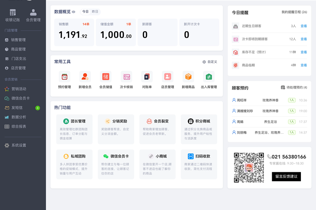Image resolution: width=316 pixels, height=210 pixels.
Task: Open 我的提醒日程 (26) list
Action: click(294, 12)
